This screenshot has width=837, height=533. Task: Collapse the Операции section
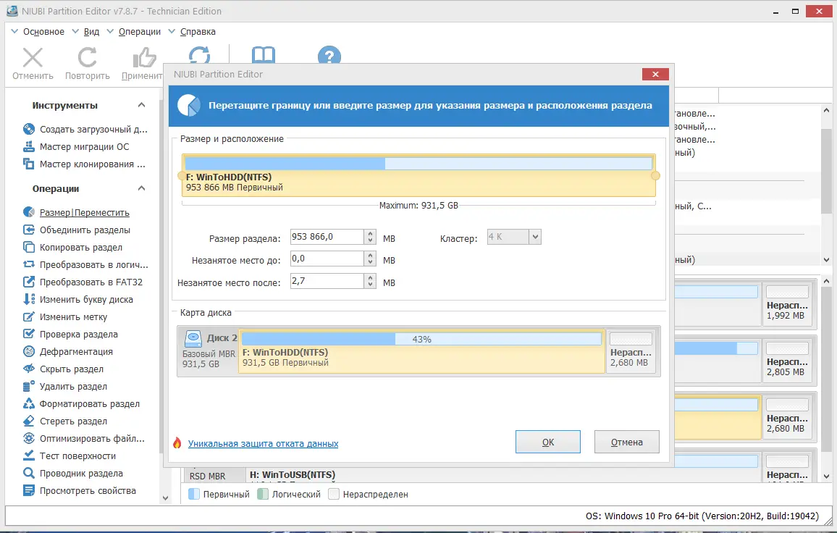click(x=141, y=188)
